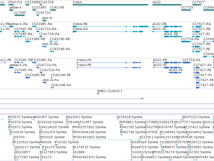Select the CG42729-RA transcript
Image resolution: width=214 pixels, height=161 pixels.
pyautogui.click(x=38, y=32)
